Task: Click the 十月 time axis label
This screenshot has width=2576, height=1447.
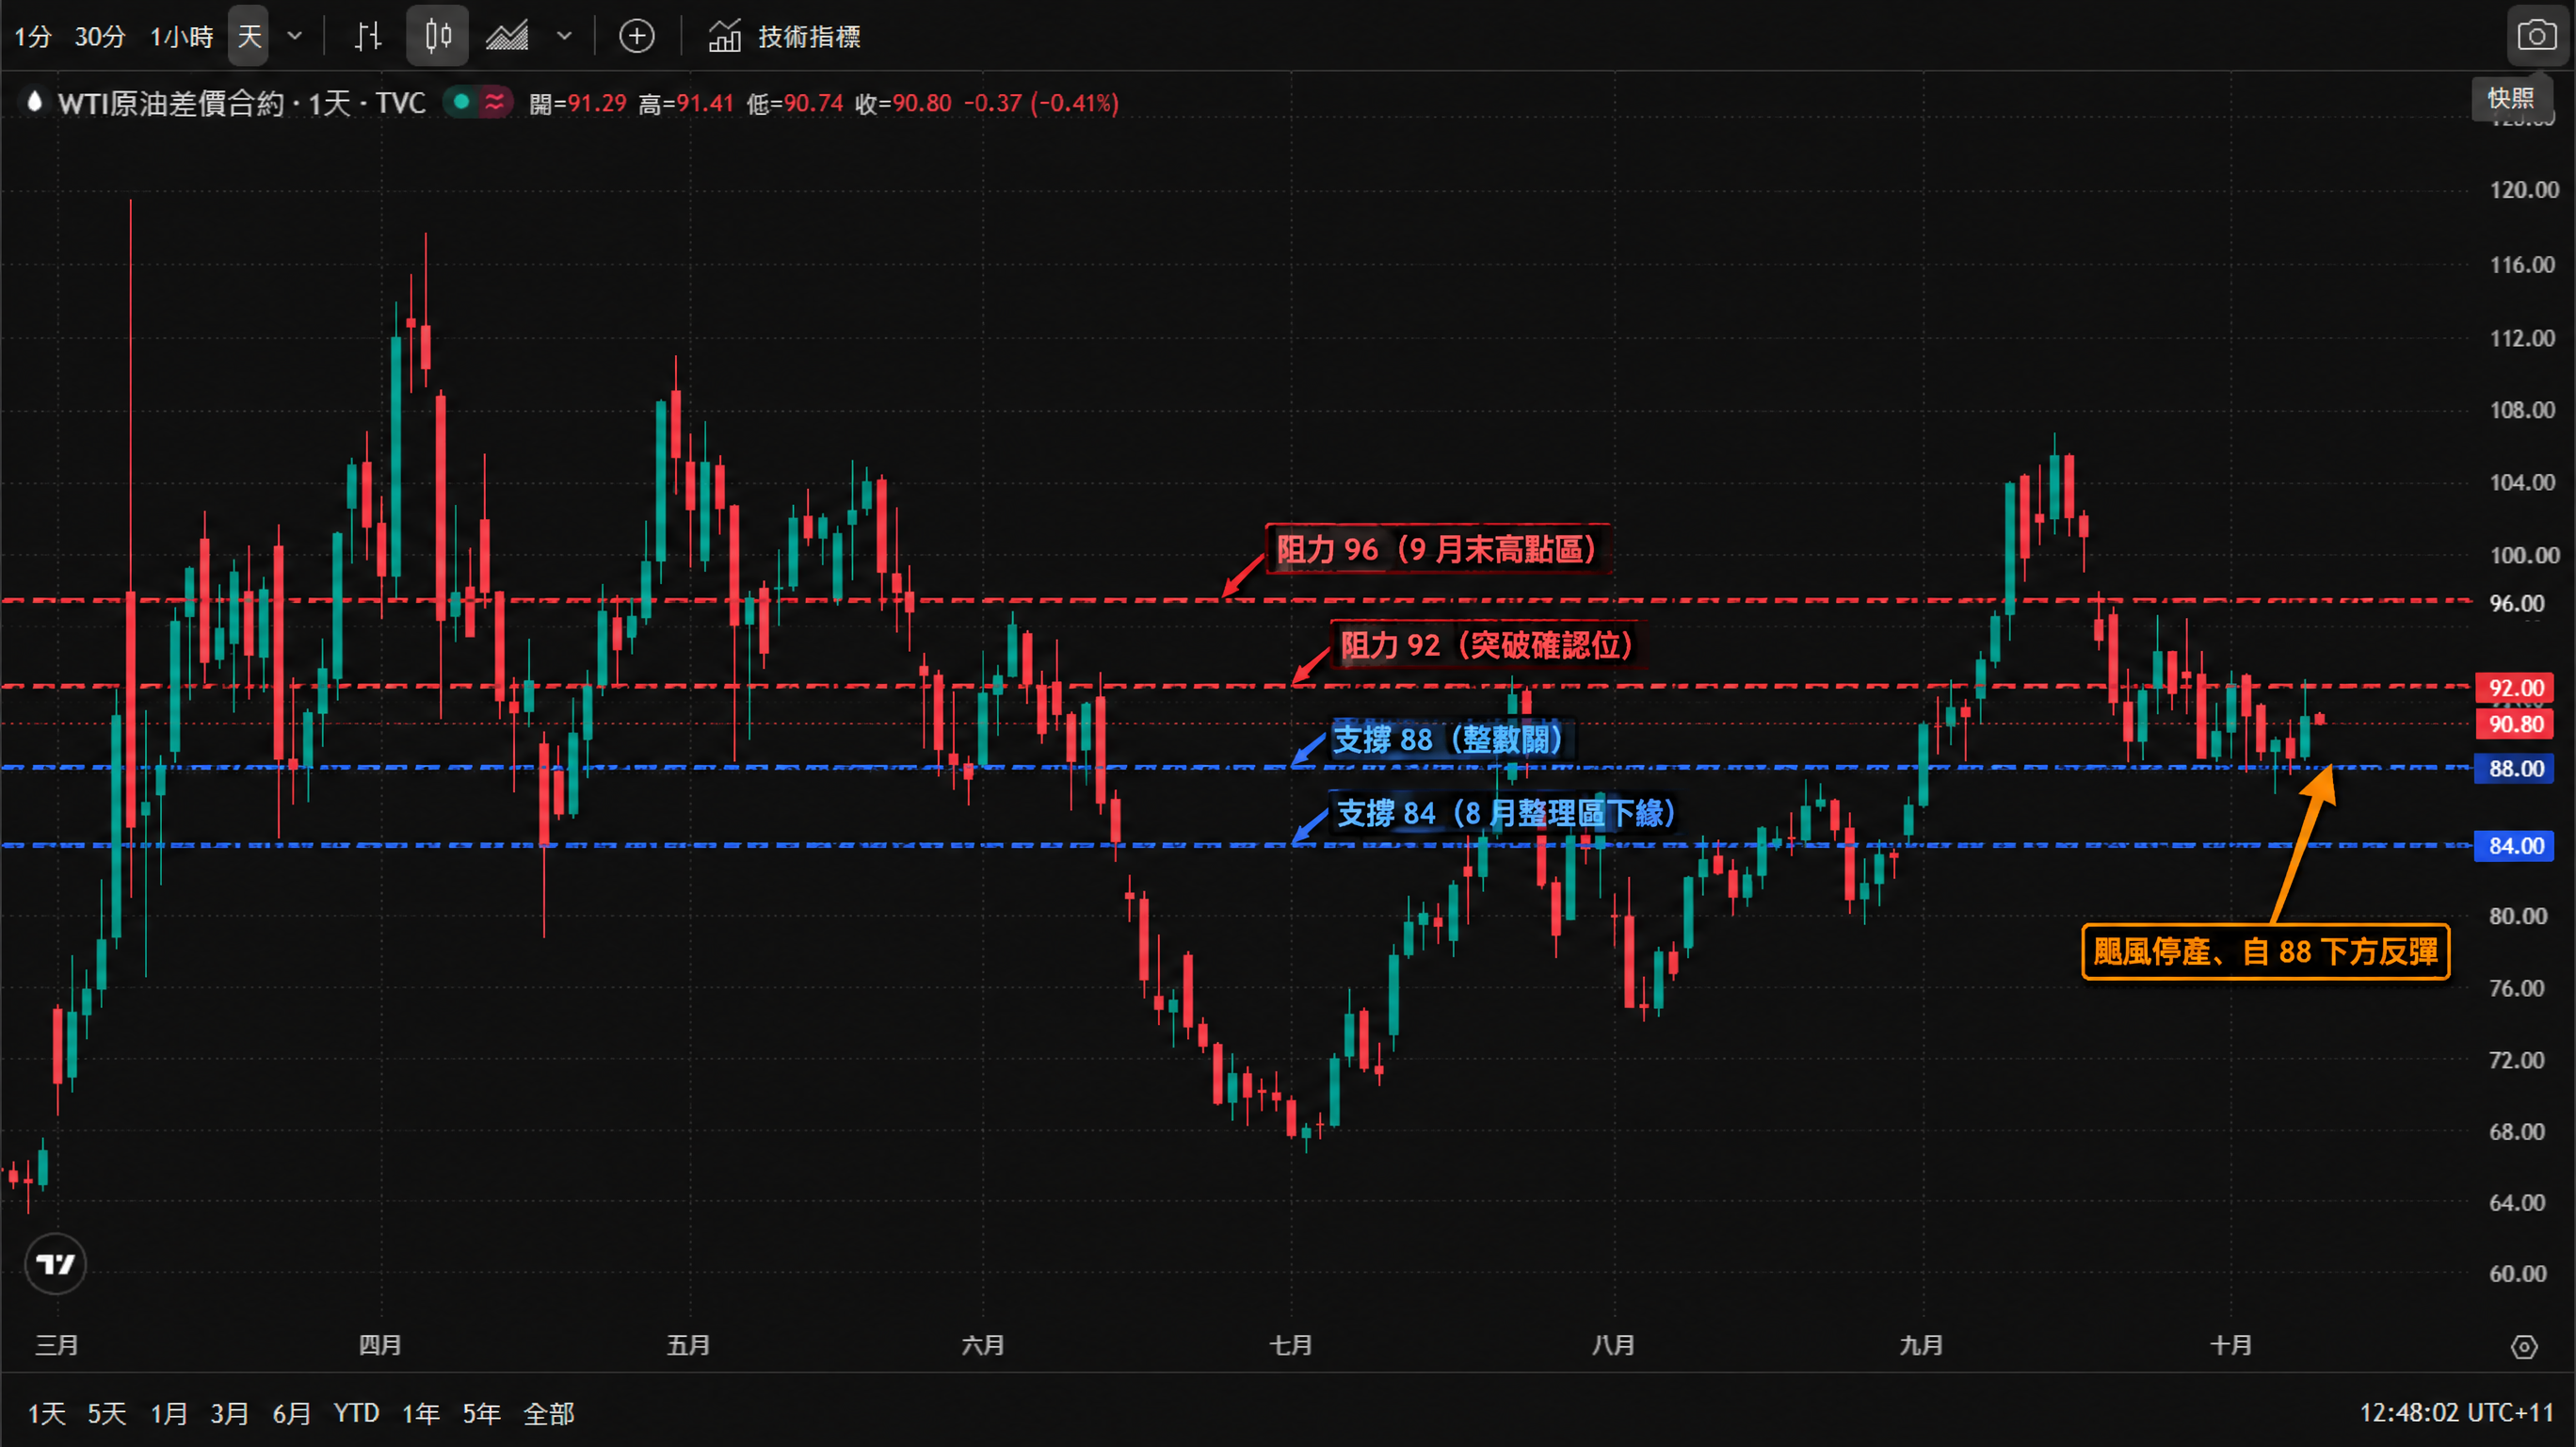Action: [2230, 1345]
